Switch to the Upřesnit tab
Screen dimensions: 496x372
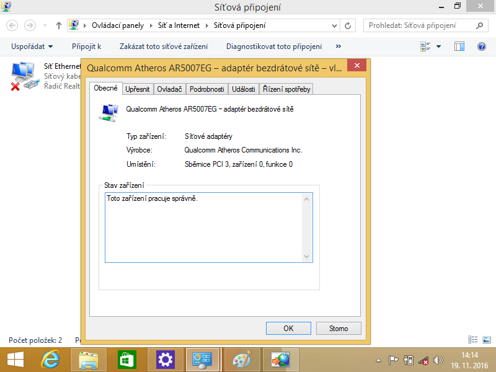(138, 89)
